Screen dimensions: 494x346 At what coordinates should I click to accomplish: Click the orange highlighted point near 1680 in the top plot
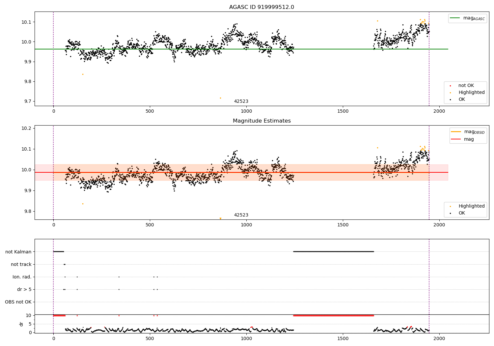point(377,21)
